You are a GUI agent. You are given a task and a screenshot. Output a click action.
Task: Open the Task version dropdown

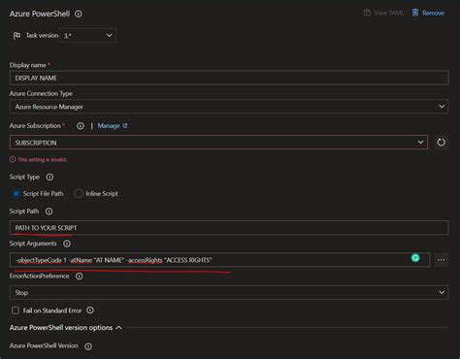[x=88, y=35]
